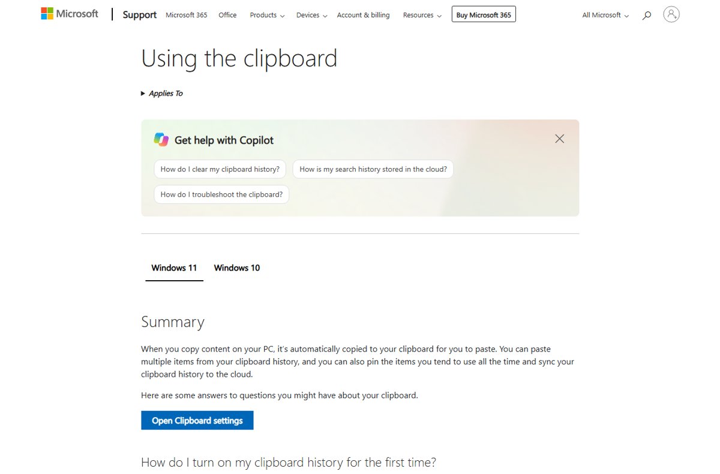Switch to the Windows 11 tab

(x=174, y=268)
